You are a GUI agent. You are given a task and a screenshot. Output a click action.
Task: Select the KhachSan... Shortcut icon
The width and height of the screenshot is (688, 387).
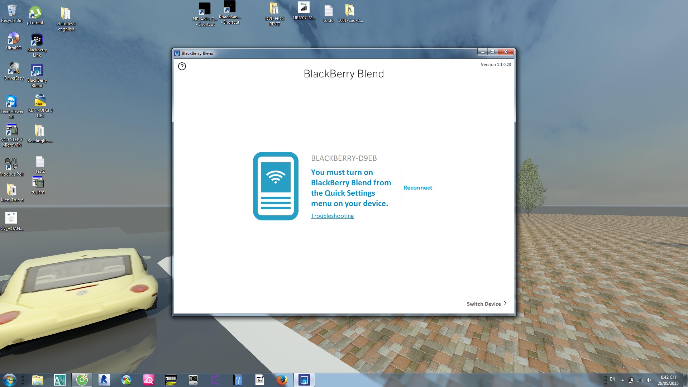coord(230,13)
